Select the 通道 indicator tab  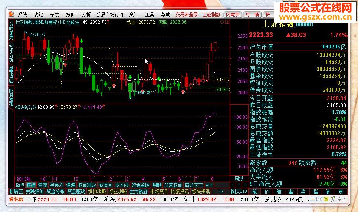click(70, 185)
